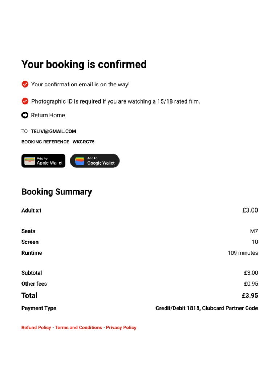This screenshot has height=372, width=279.
Task: Click the seat number M7
Action: [254, 231]
